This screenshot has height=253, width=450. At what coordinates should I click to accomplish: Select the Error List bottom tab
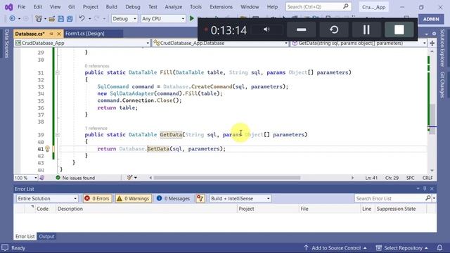click(x=25, y=236)
